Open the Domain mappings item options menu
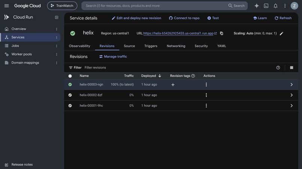This screenshot has width=302, height=169. pyautogui.click(x=57, y=63)
